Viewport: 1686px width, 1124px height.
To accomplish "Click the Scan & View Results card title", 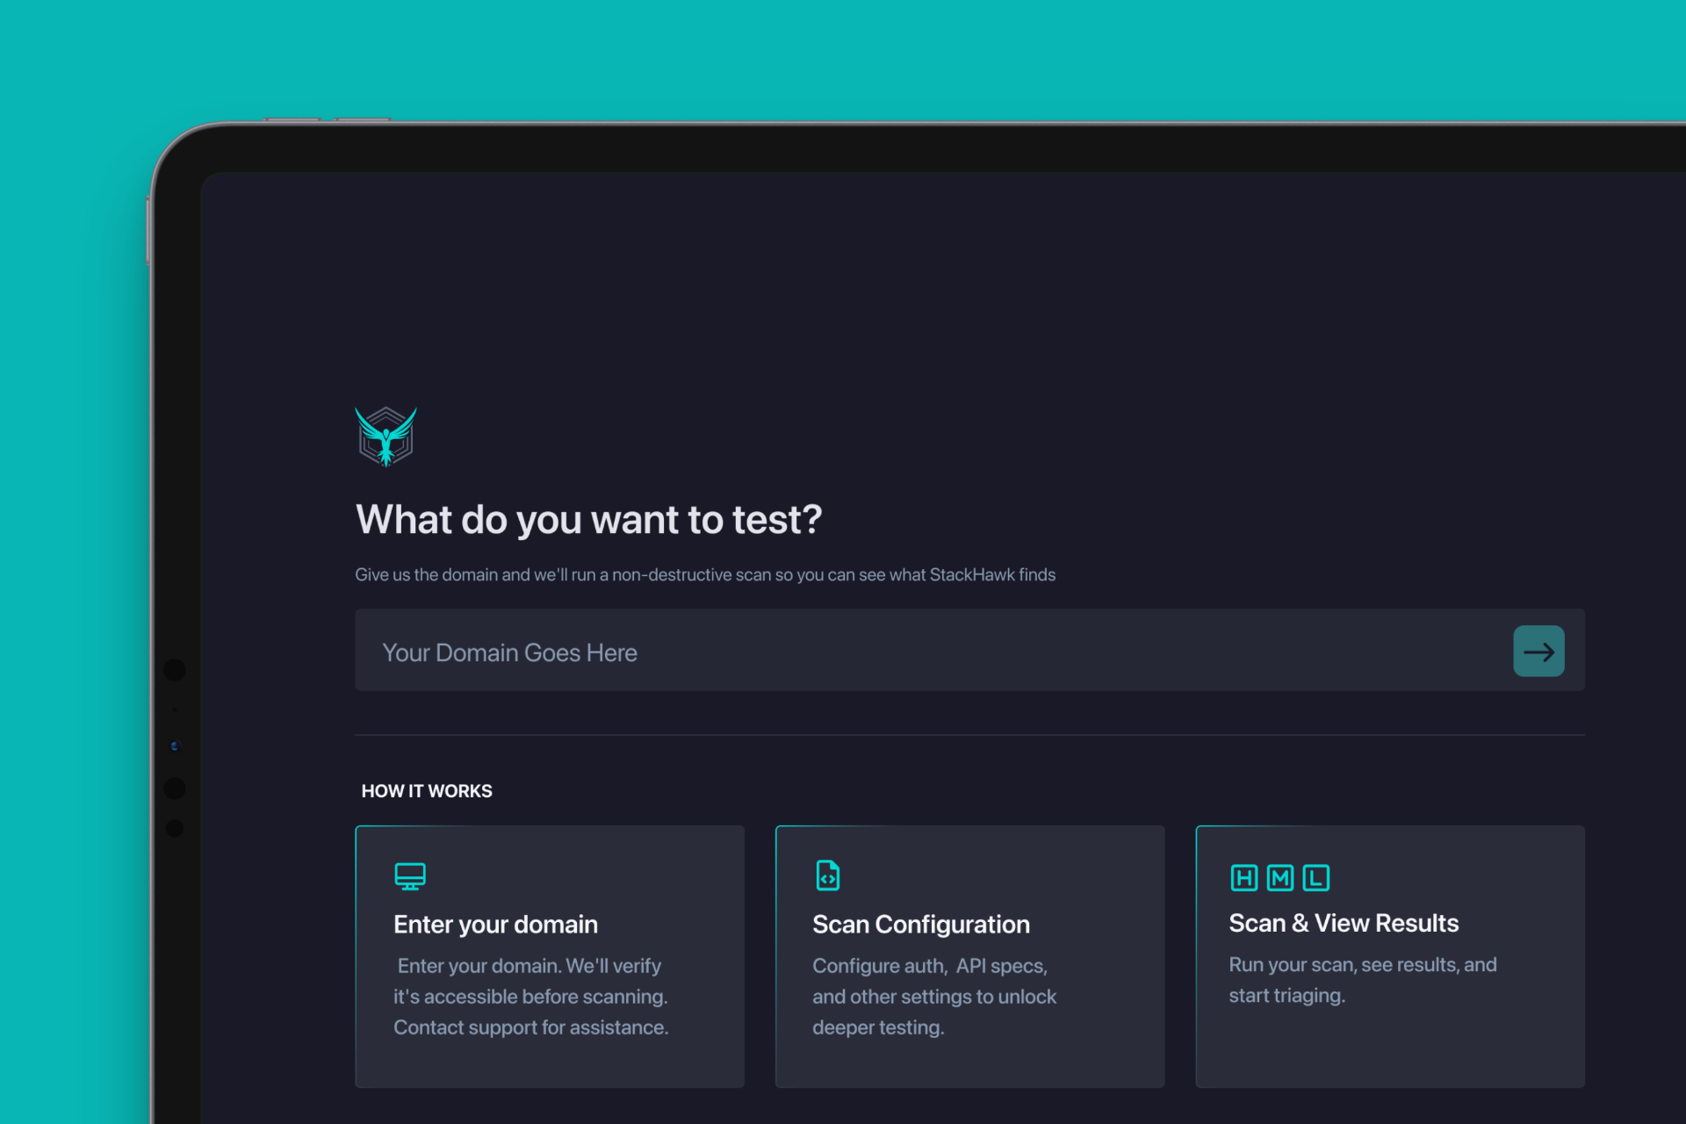I will (x=1344, y=923).
